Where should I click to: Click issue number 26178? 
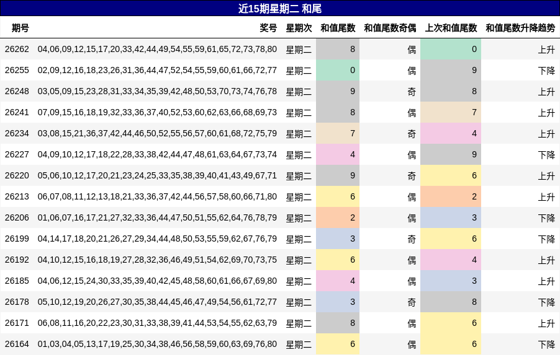pyautogui.click(x=17, y=302)
